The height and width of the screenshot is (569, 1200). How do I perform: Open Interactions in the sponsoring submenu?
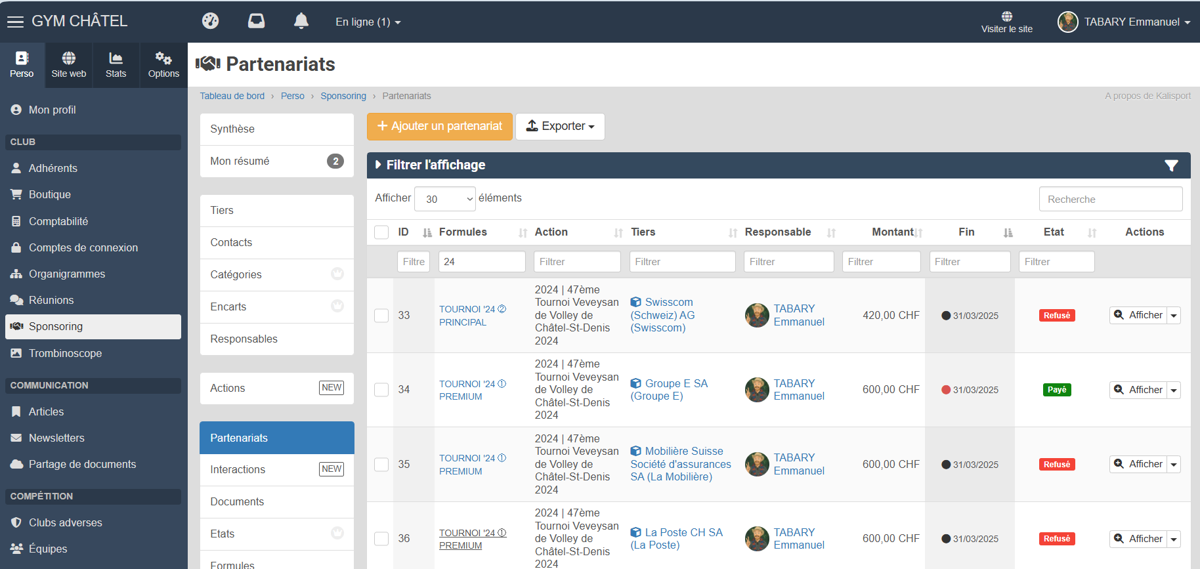238,469
